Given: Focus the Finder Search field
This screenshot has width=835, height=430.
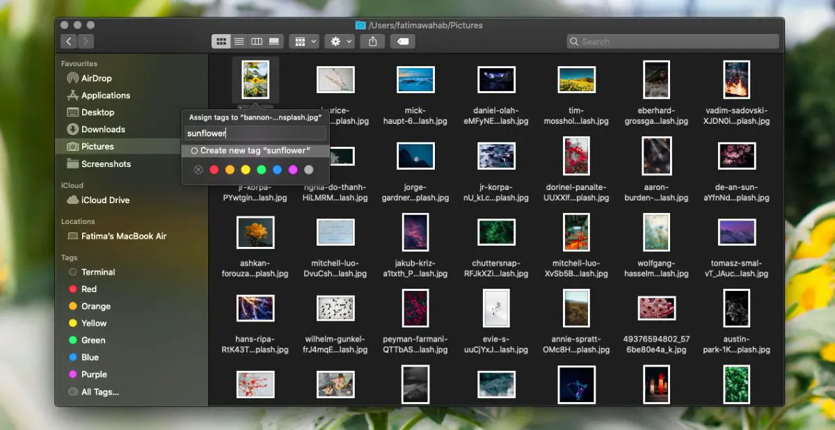Looking at the screenshot, I should [x=673, y=42].
